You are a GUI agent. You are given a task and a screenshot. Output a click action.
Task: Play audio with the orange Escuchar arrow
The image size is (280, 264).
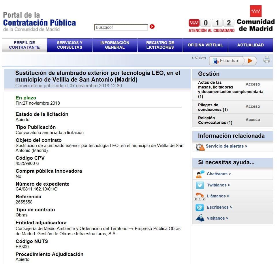(250, 61)
